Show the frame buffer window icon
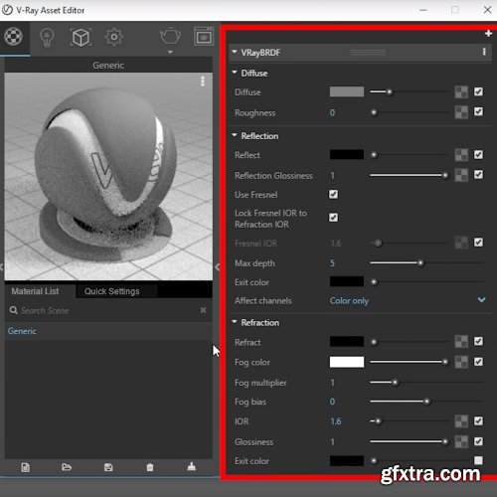Image resolution: width=497 pixels, height=497 pixels. 204,36
